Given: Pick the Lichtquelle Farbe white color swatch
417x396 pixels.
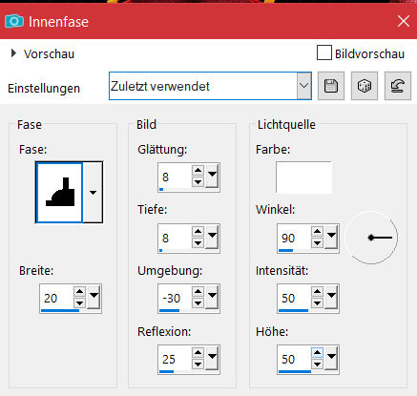Looking at the screenshot, I should tap(303, 177).
